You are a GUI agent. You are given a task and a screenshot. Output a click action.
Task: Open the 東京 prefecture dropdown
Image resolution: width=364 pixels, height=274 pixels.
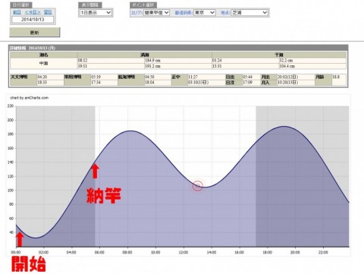click(x=205, y=12)
